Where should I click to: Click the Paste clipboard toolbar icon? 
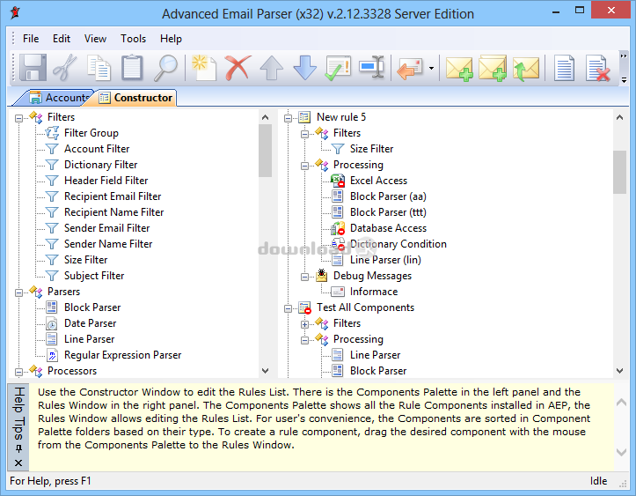pos(132,68)
